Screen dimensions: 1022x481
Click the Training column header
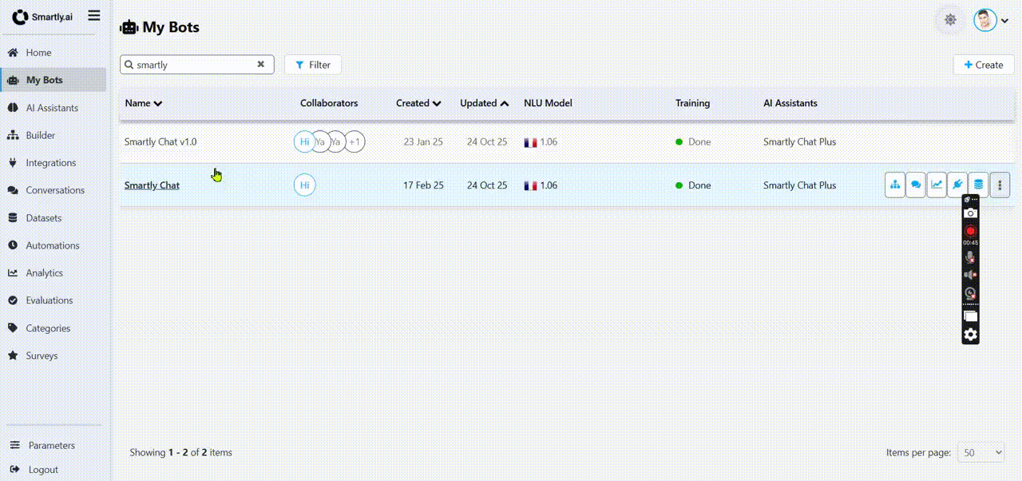coord(692,103)
